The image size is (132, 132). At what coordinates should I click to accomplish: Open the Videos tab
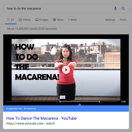click(x=25, y=20)
